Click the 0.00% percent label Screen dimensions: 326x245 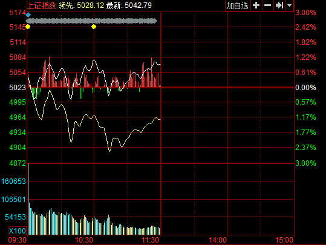305,88
